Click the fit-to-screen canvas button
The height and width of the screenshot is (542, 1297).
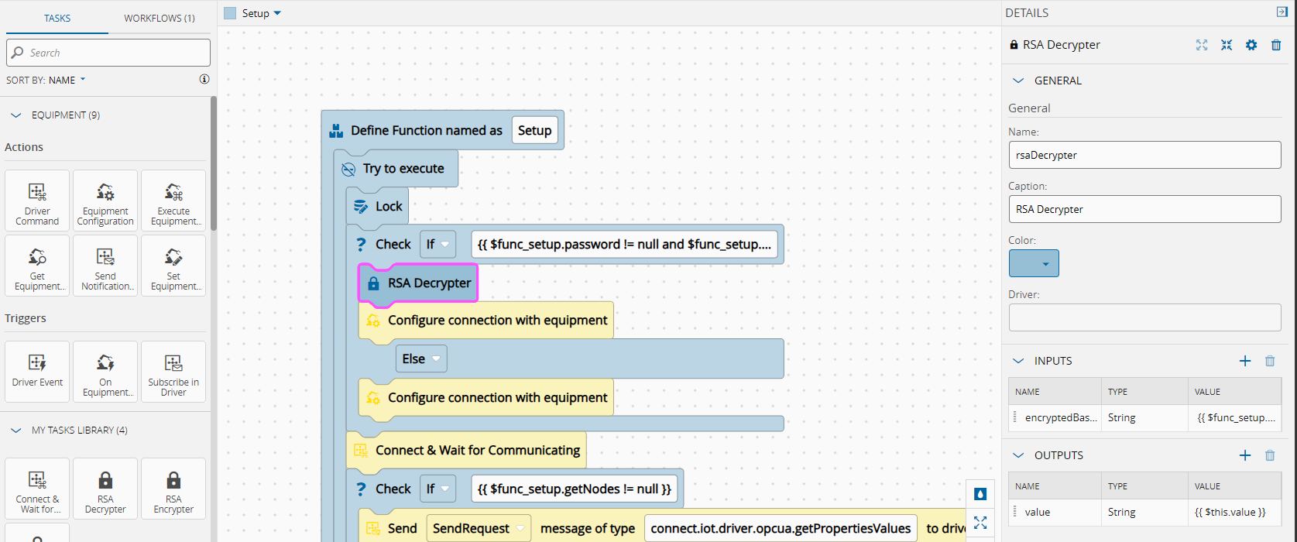pyautogui.click(x=980, y=523)
